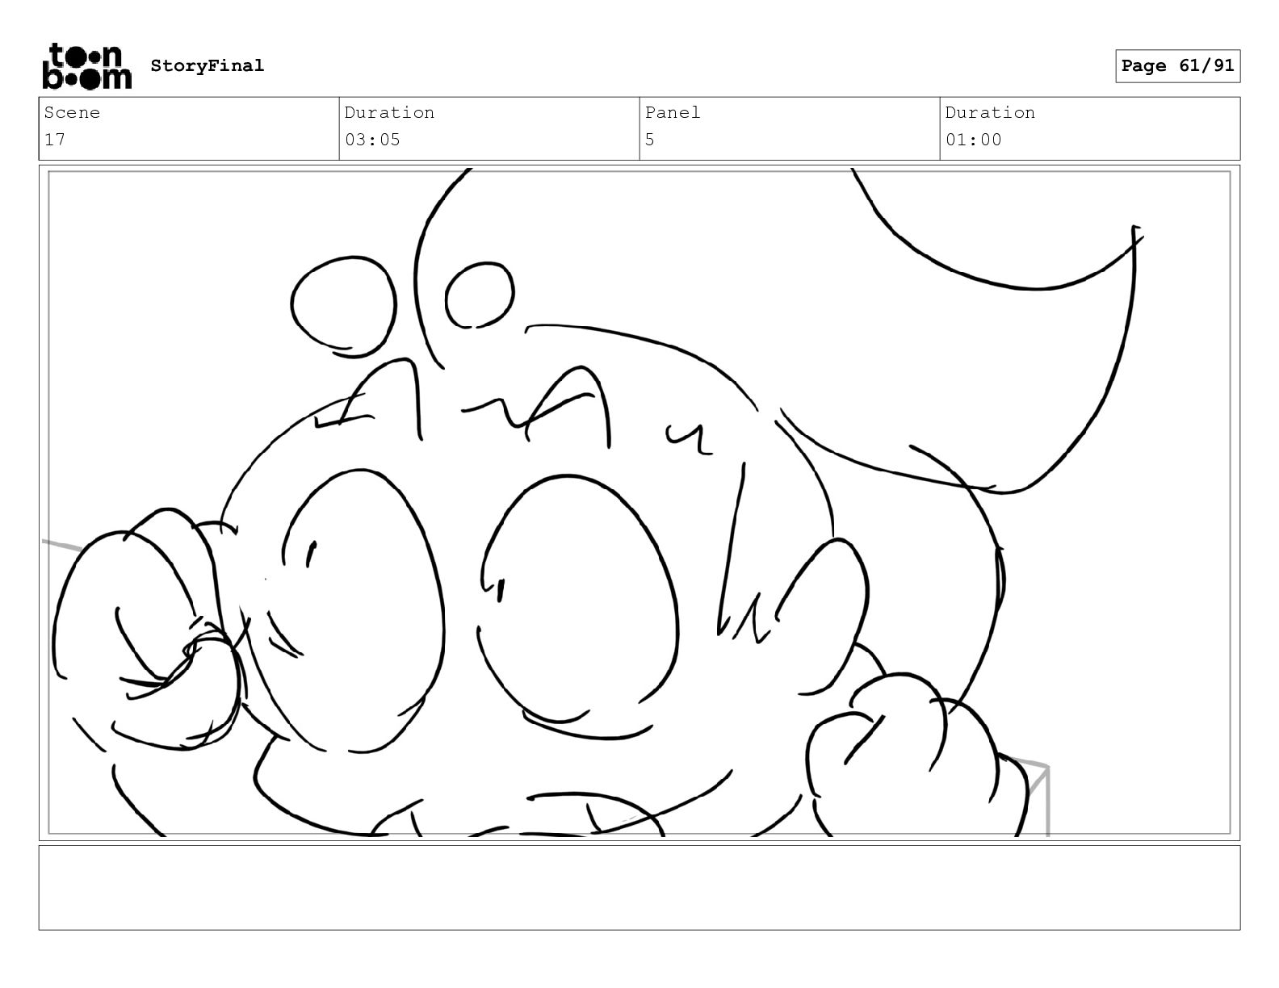
Task: Click the Page 61/91 indicator
Action: click(x=1177, y=66)
